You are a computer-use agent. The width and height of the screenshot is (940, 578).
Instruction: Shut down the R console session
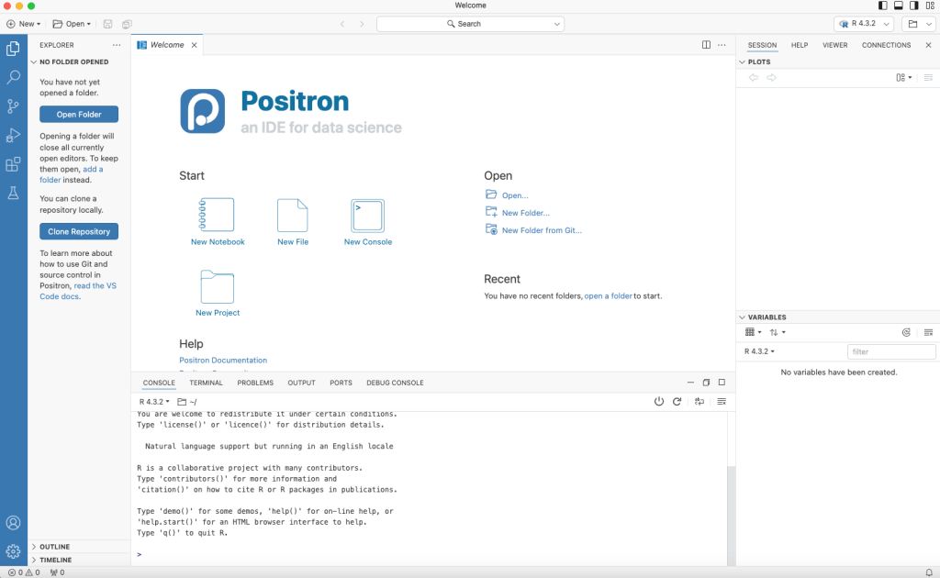point(659,401)
